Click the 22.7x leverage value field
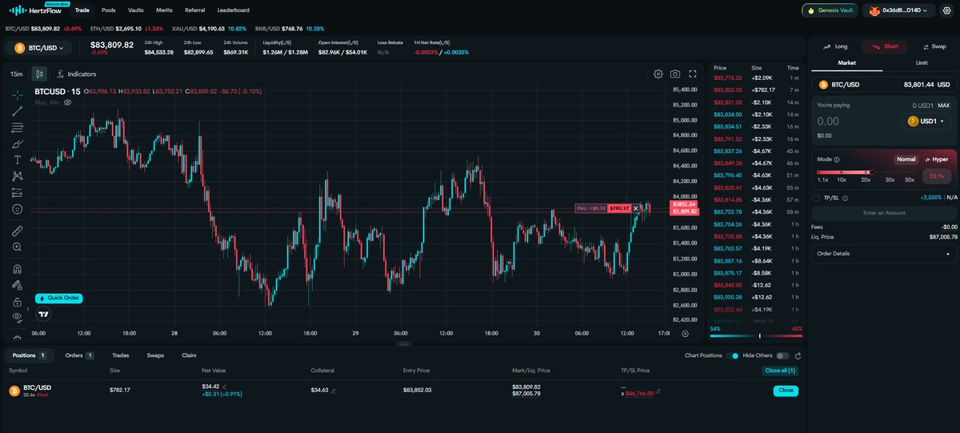 [x=938, y=175]
